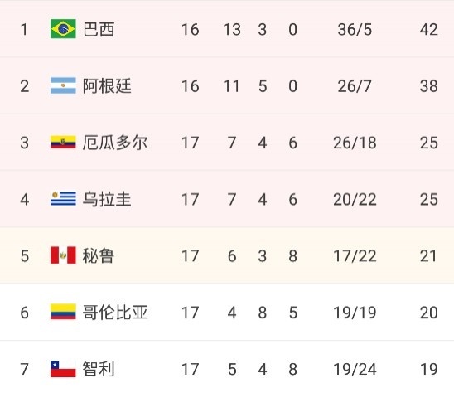This screenshot has width=454, height=393.
Task: Open team 厄瓜多尔 details
Action: pos(115,143)
